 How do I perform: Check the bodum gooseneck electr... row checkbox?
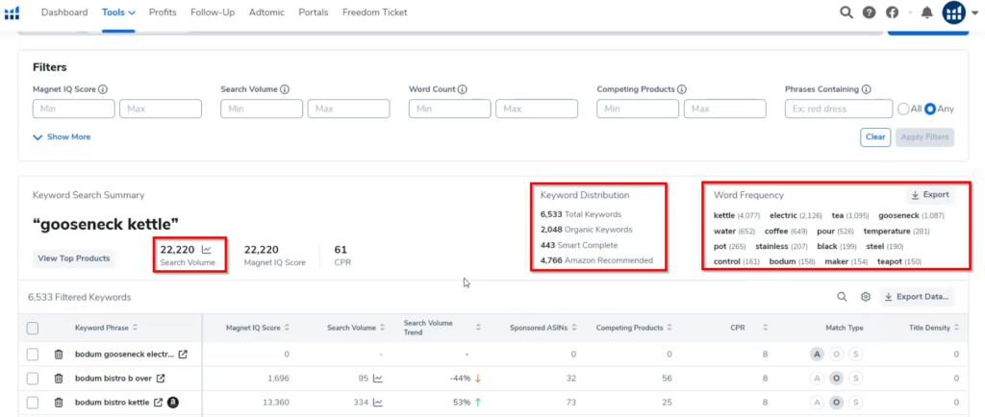click(x=33, y=355)
